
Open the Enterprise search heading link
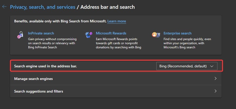point(177,33)
